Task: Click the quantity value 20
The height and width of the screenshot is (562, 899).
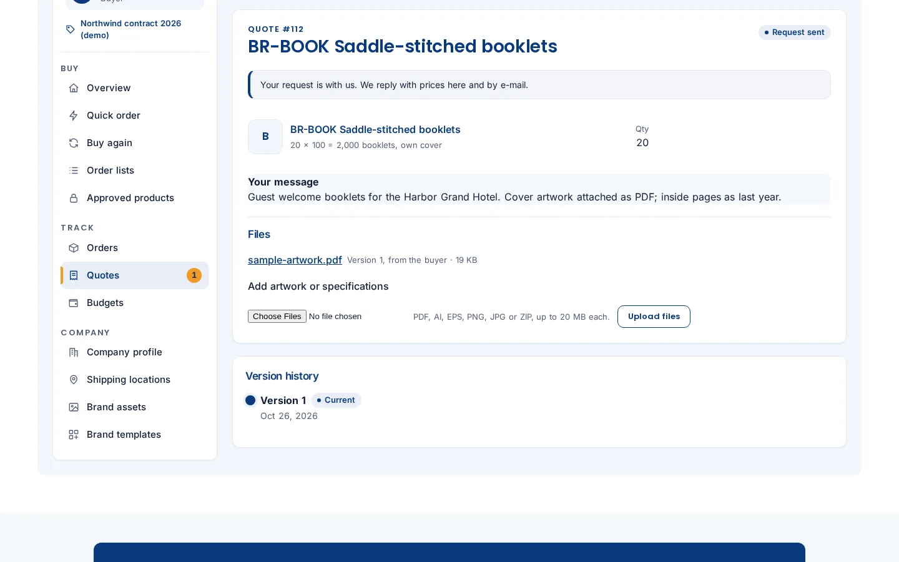Action: (642, 143)
